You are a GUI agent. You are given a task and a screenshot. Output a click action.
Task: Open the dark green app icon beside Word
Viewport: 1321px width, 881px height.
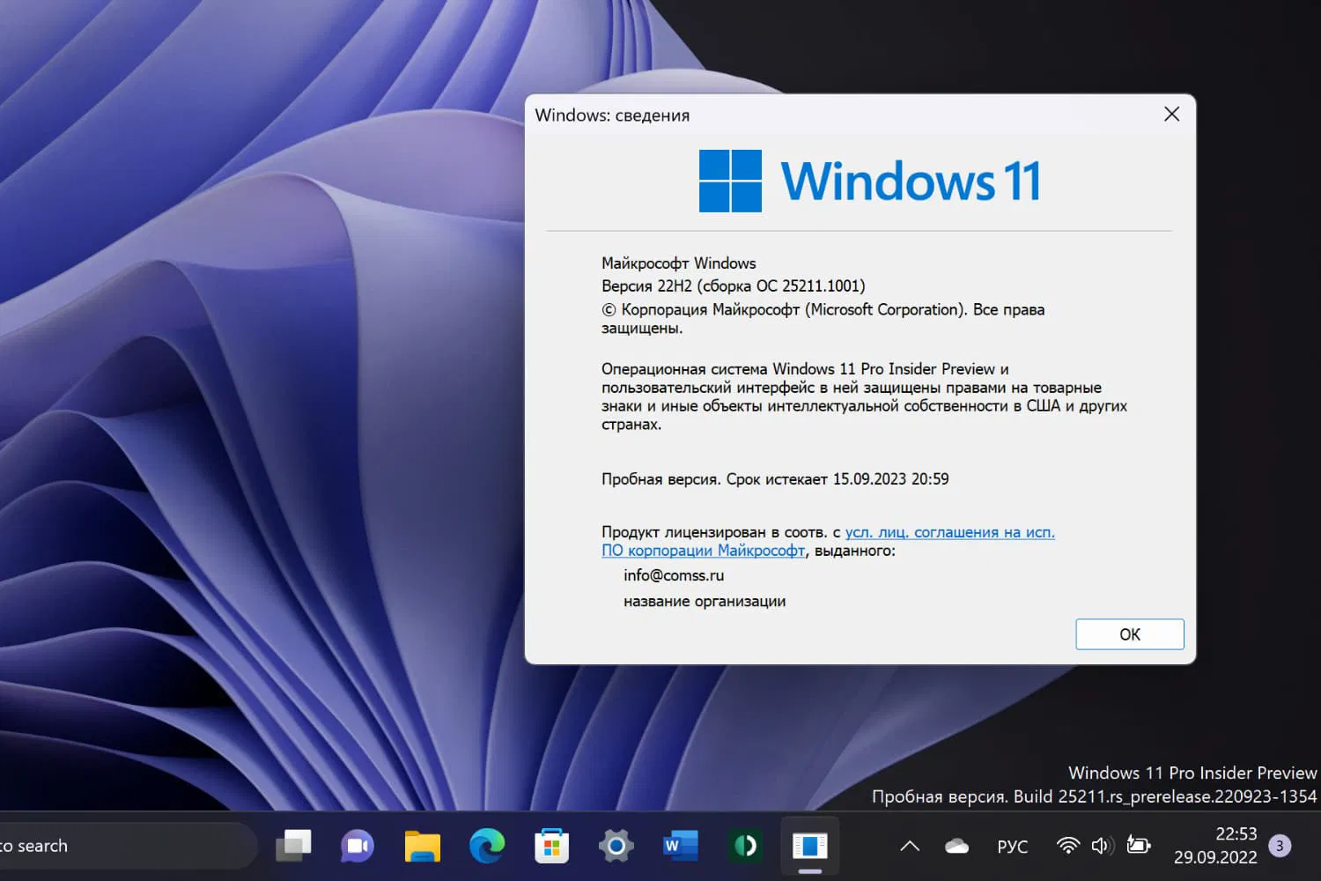[745, 846]
